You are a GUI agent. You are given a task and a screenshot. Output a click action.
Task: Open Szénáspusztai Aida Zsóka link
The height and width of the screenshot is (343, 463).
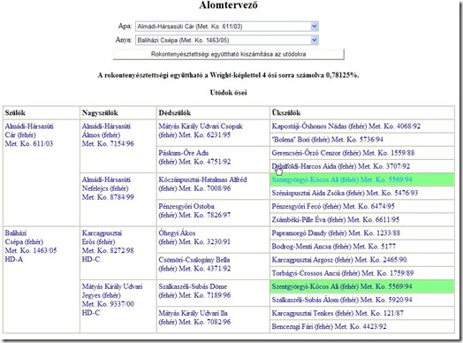[345, 193]
